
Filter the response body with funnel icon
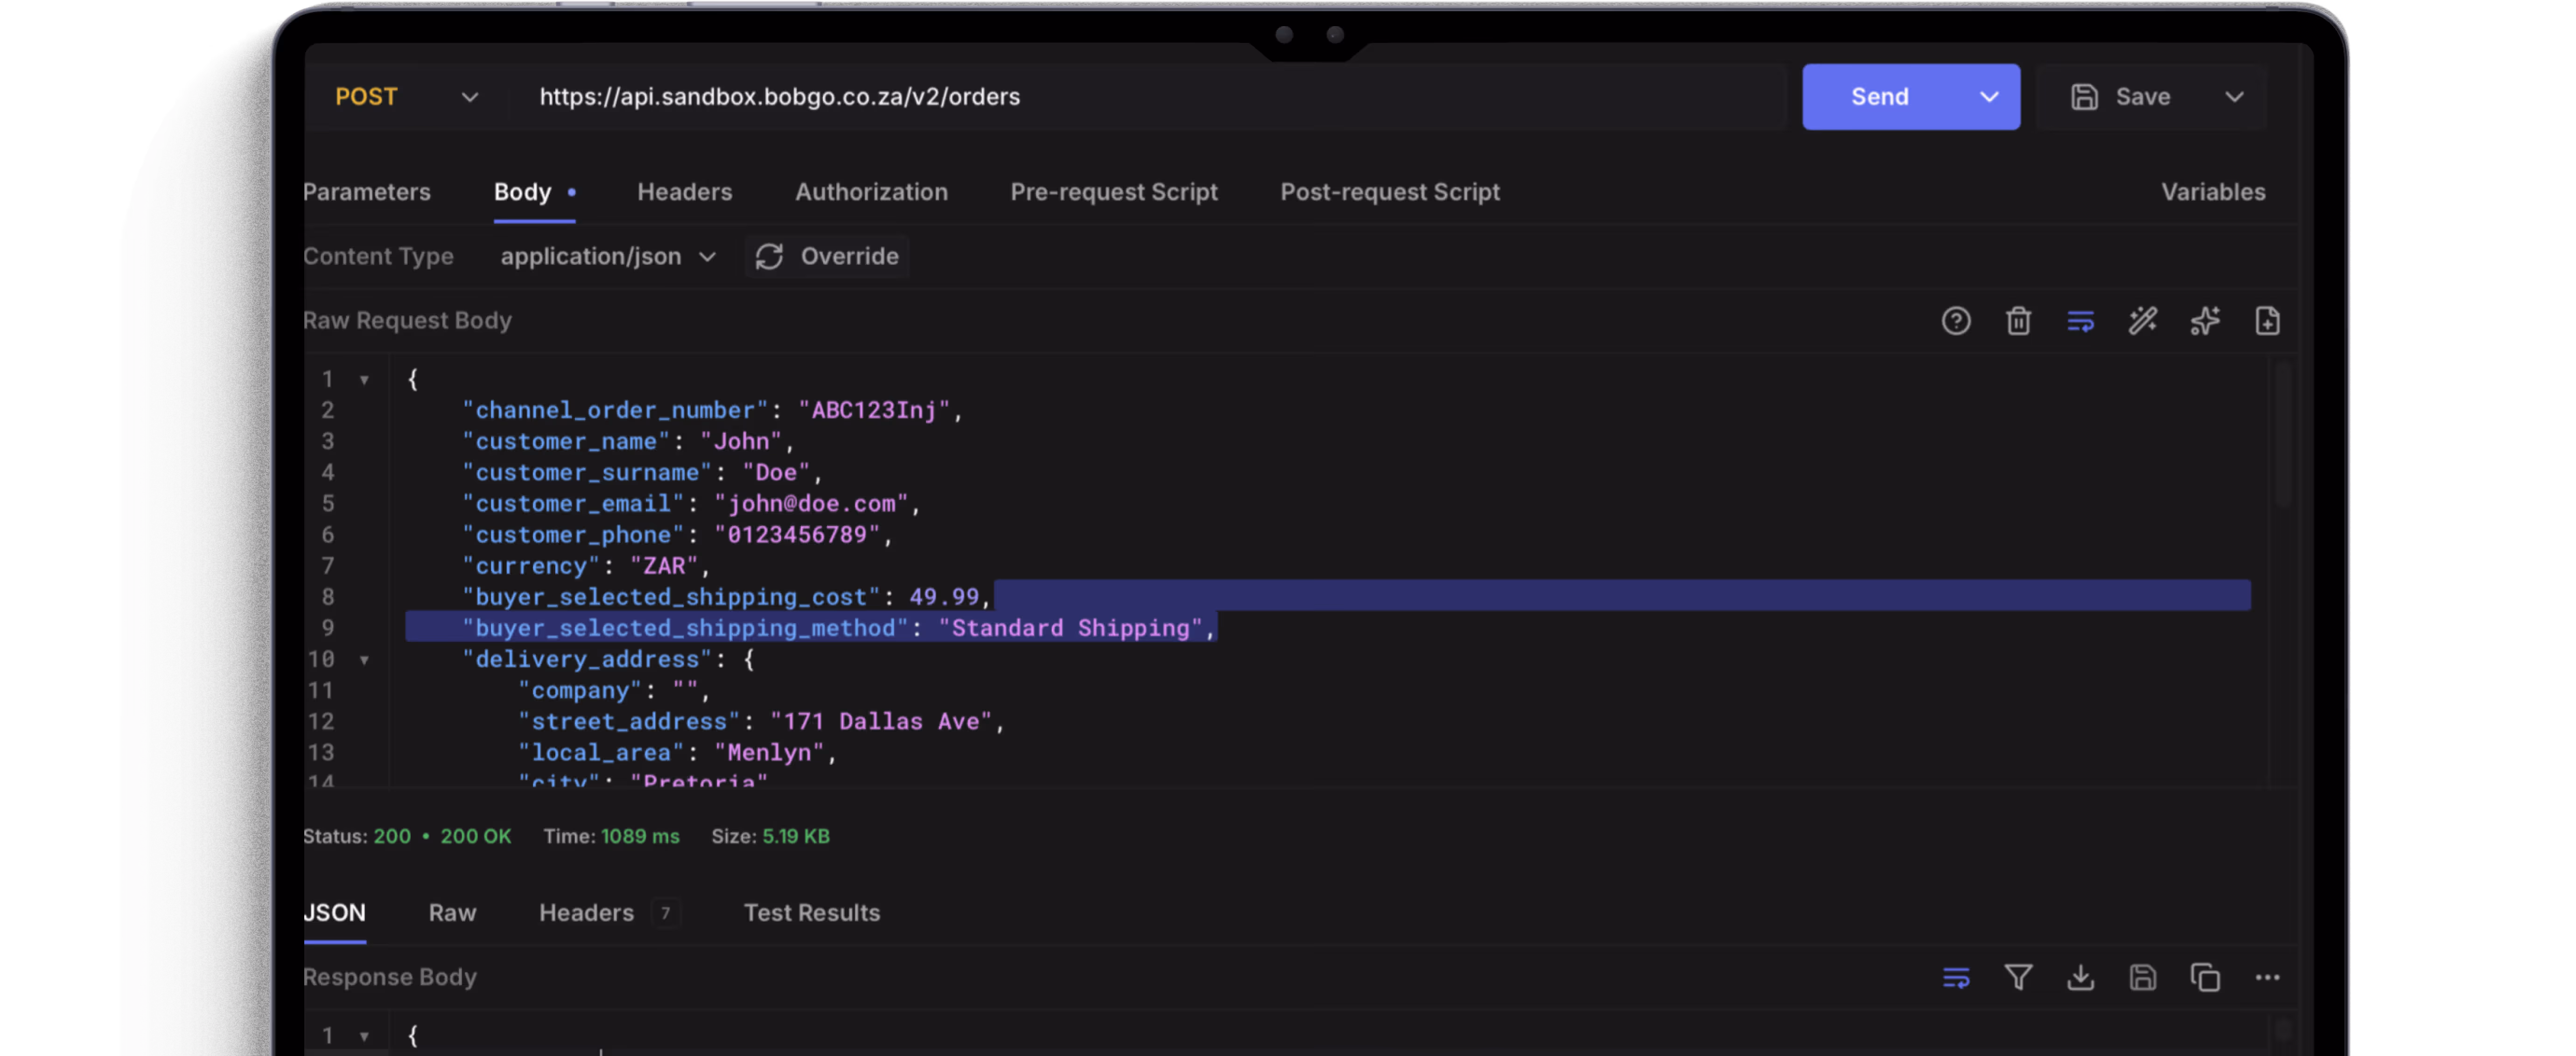[x=2018, y=977]
